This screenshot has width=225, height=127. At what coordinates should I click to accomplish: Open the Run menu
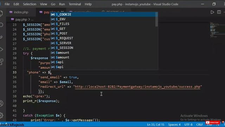tap(62, 4)
